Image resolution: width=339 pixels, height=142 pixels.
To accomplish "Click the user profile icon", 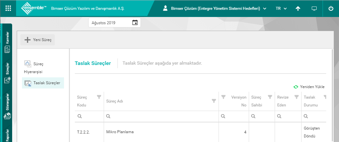I will [165, 8].
